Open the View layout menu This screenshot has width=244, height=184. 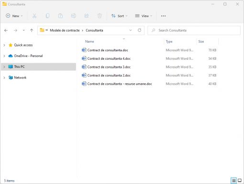tap(144, 16)
